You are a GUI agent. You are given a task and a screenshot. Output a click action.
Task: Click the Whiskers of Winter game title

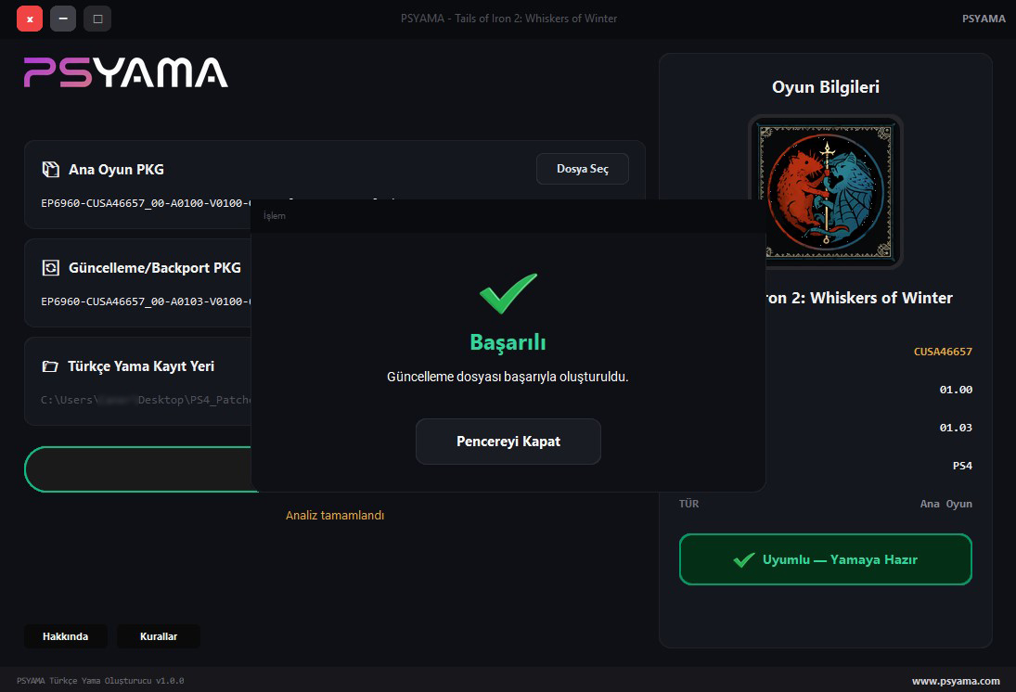tap(859, 298)
